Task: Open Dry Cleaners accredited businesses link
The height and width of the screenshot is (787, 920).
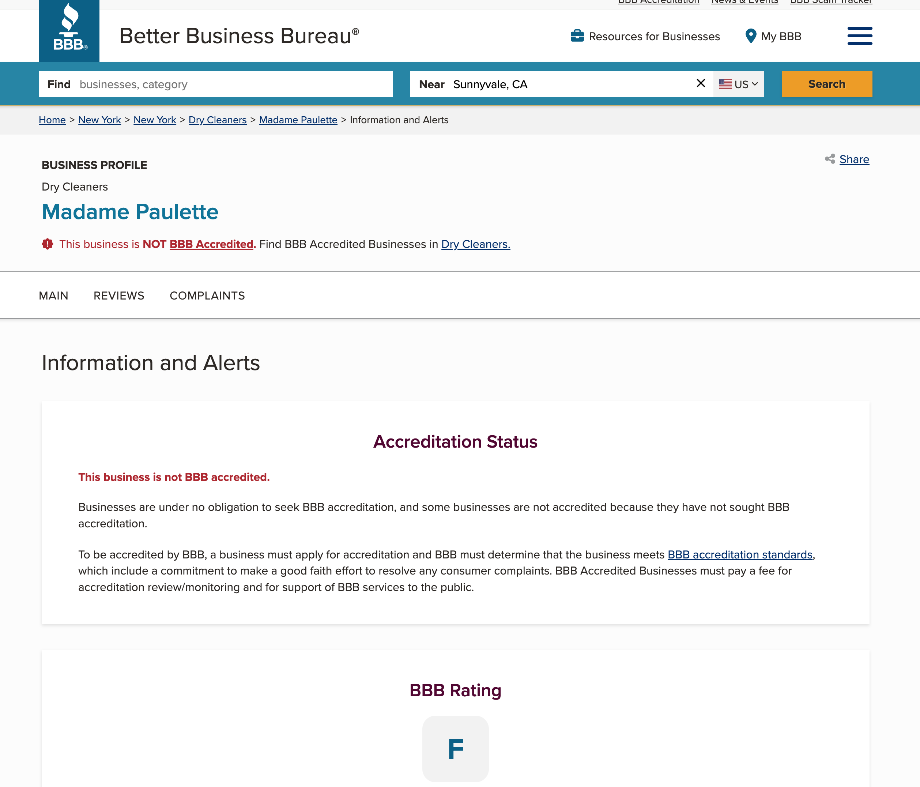Action: pos(475,244)
